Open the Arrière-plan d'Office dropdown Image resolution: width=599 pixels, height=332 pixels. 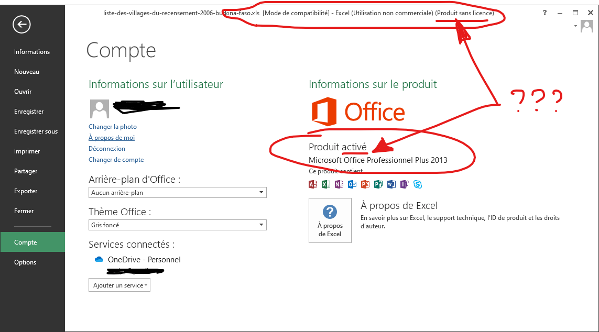tap(177, 192)
